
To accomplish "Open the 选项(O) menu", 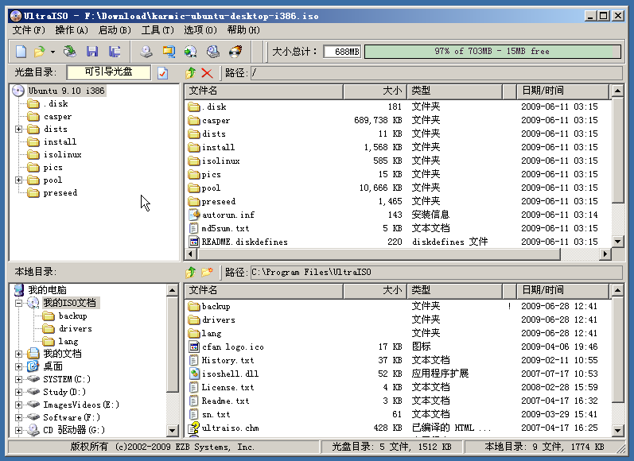I will click(x=200, y=30).
